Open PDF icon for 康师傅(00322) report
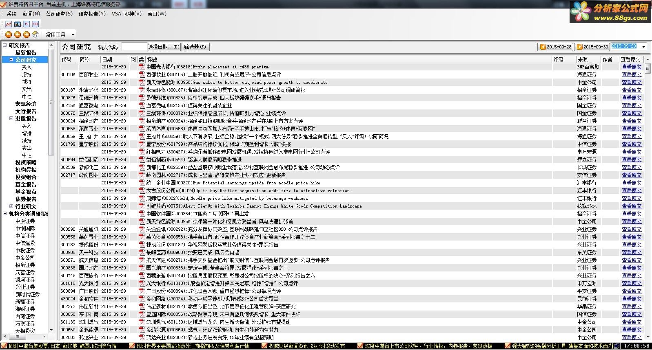This screenshot has width=652, height=350. pyautogui.click(x=142, y=198)
